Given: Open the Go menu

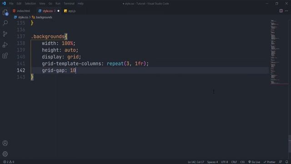Looking at the screenshot, I should pos(50,4).
